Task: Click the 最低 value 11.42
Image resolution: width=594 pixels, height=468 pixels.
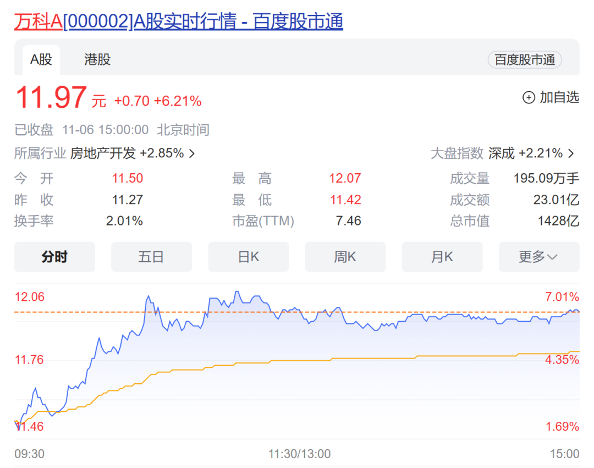Action: click(345, 200)
